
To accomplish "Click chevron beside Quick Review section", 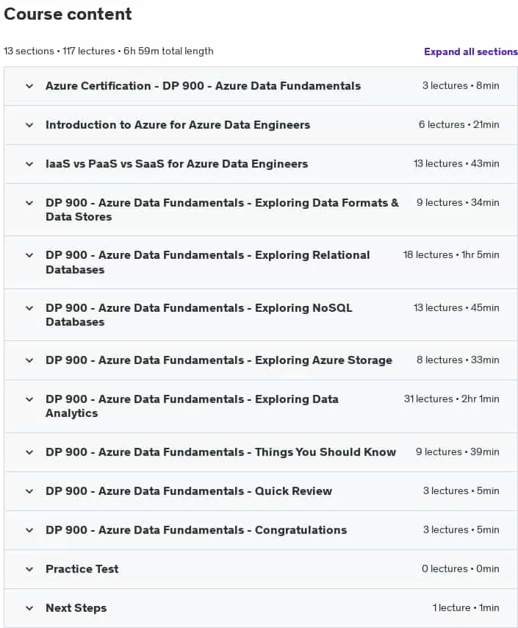I will [29, 491].
